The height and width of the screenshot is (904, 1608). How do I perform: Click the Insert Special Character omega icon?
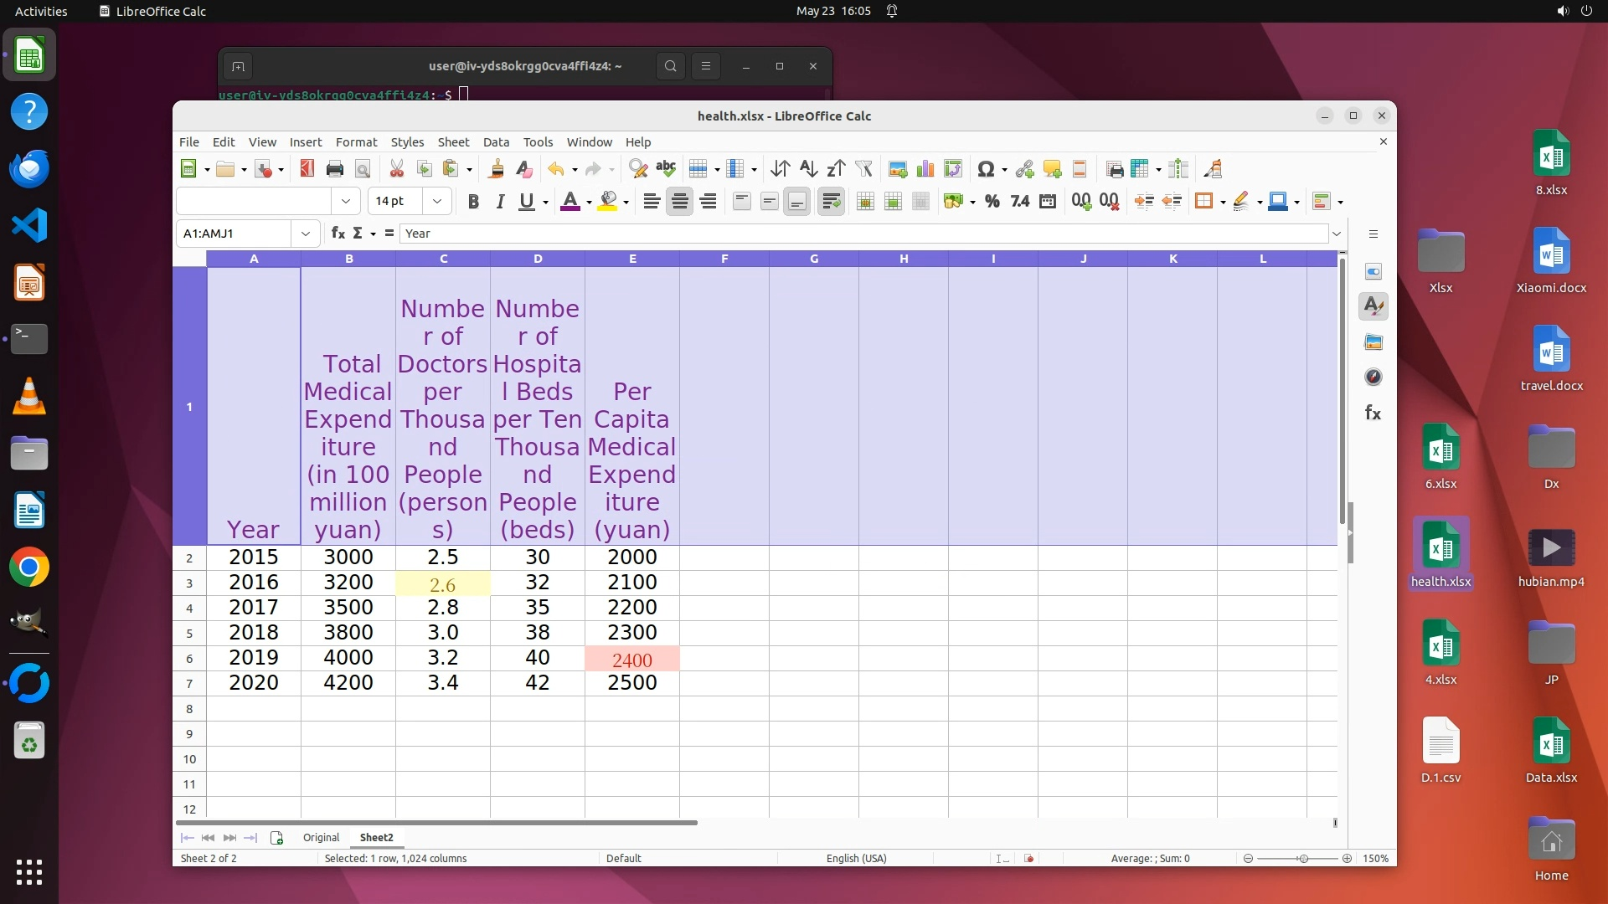click(x=986, y=169)
